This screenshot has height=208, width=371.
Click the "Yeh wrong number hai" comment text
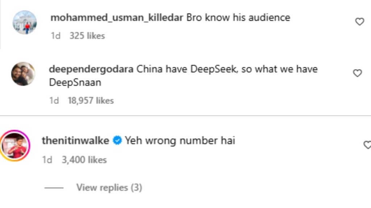tap(180, 140)
